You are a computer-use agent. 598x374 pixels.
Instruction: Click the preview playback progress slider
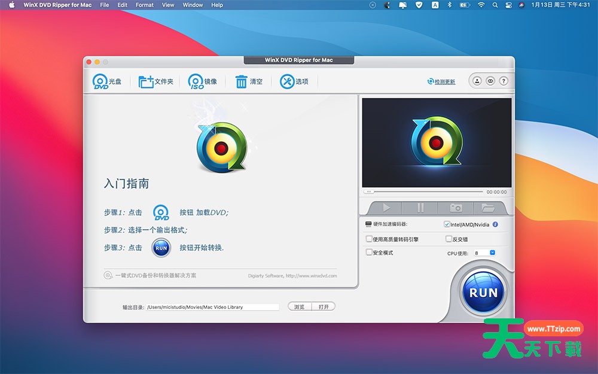click(425, 191)
